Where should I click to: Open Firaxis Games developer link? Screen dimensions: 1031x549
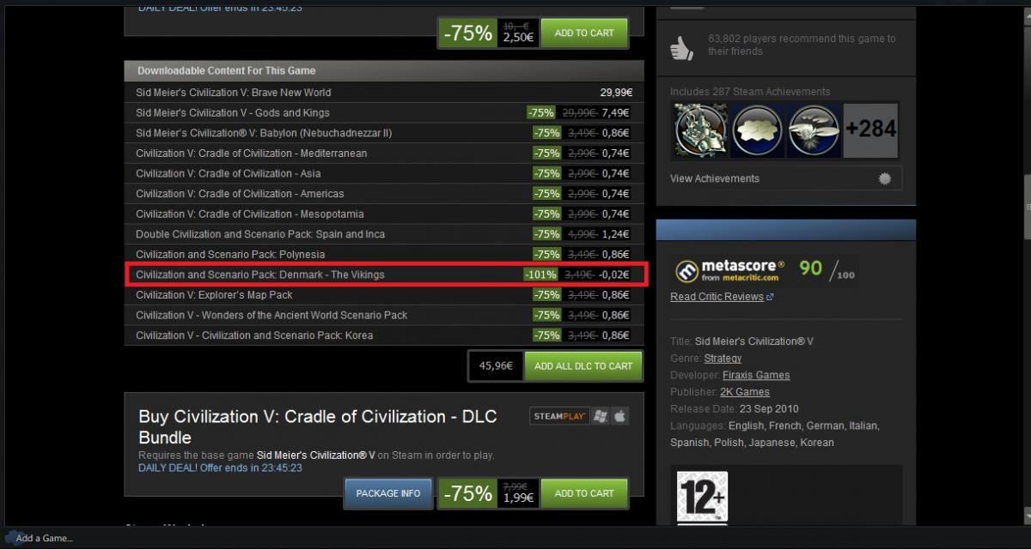[x=755, y=375]
